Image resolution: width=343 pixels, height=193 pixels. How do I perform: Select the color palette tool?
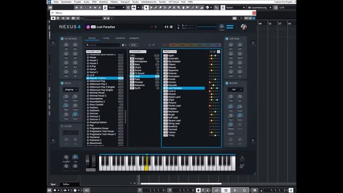[207, 8]
